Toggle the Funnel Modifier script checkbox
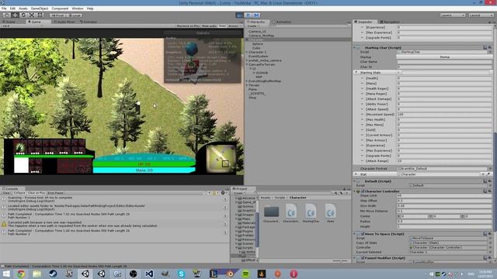497x279 pixels. tap(363, 258)
